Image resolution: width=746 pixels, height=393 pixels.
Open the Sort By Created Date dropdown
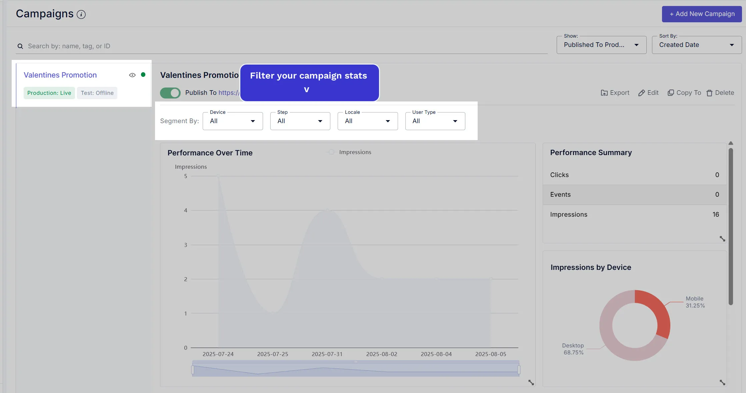pyautogui.click(x=696, y=45)
